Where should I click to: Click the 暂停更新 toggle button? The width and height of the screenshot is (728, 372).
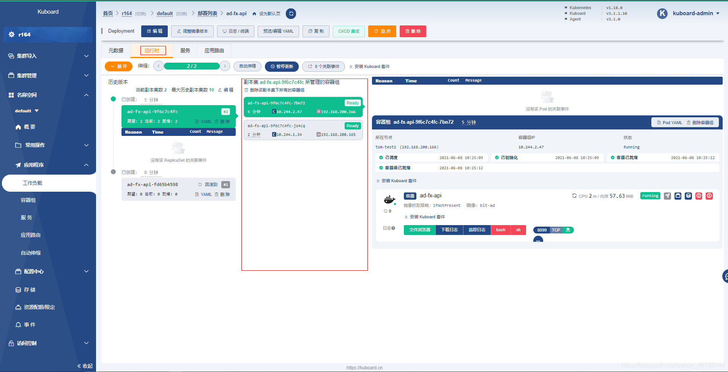coord(282,66)
